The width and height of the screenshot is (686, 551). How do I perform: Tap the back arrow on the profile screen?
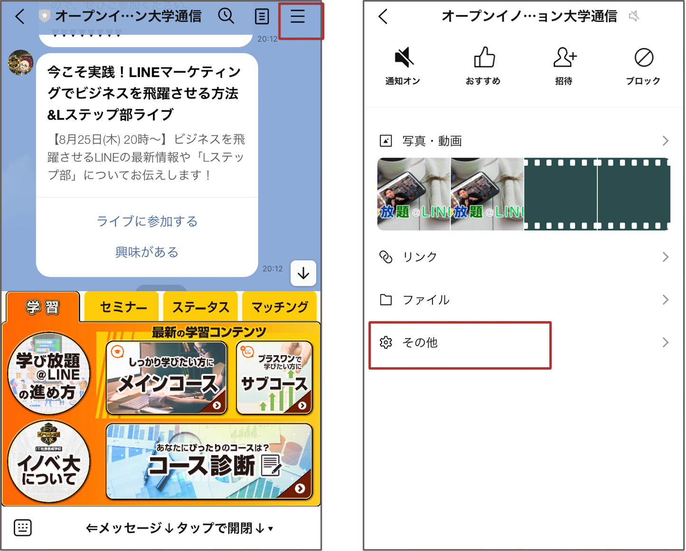tap(384, 16)
